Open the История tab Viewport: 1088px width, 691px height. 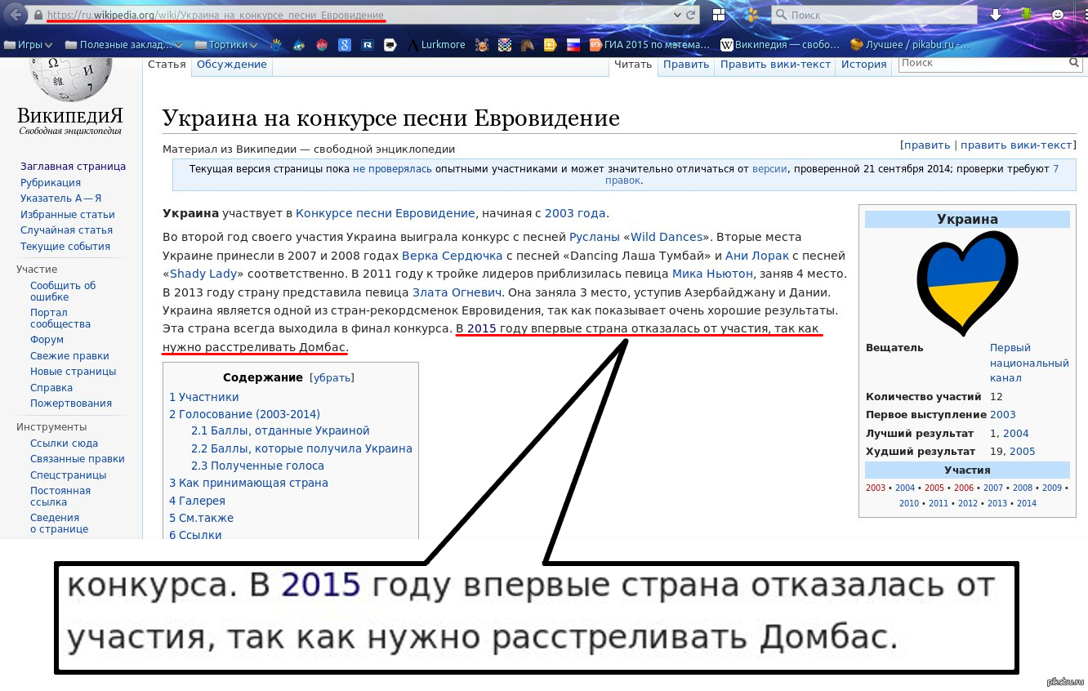click(x=864, y=65)
